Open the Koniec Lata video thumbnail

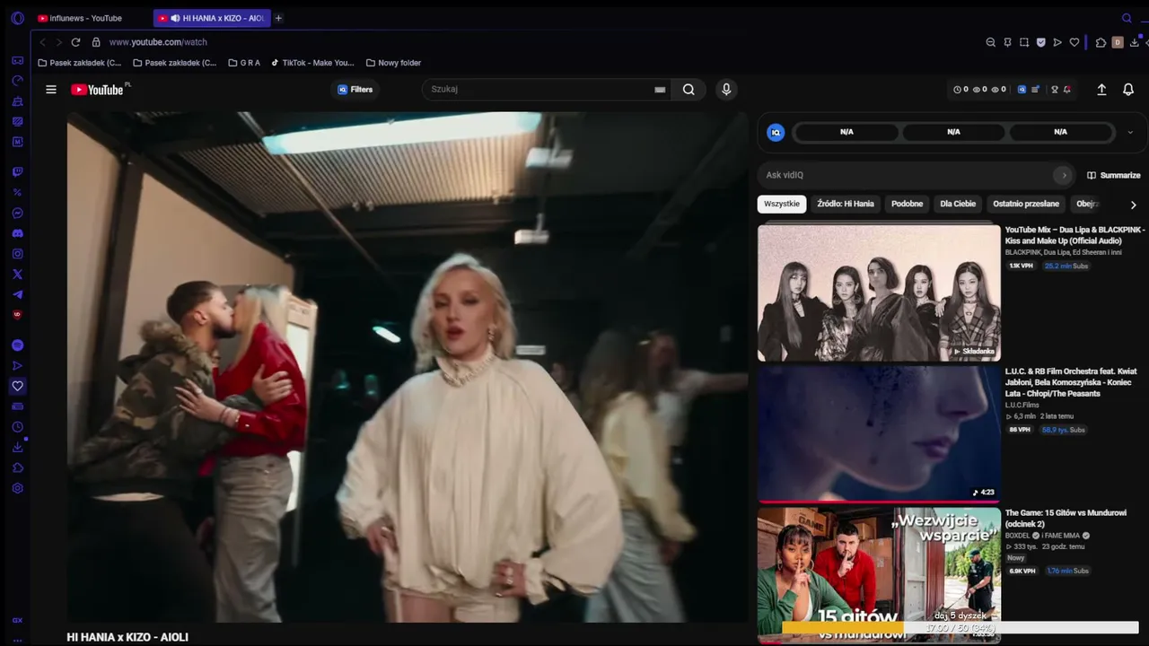point(879,433)
